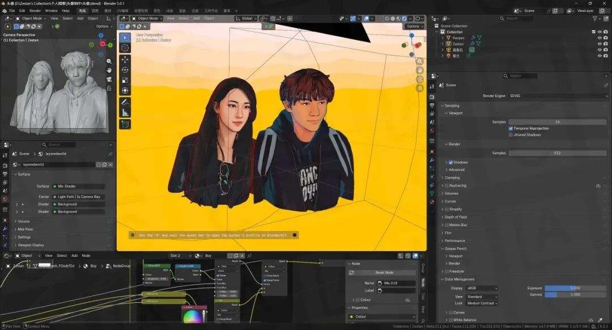Activate the Scale tool in main viewport

(x=125, y=80)
